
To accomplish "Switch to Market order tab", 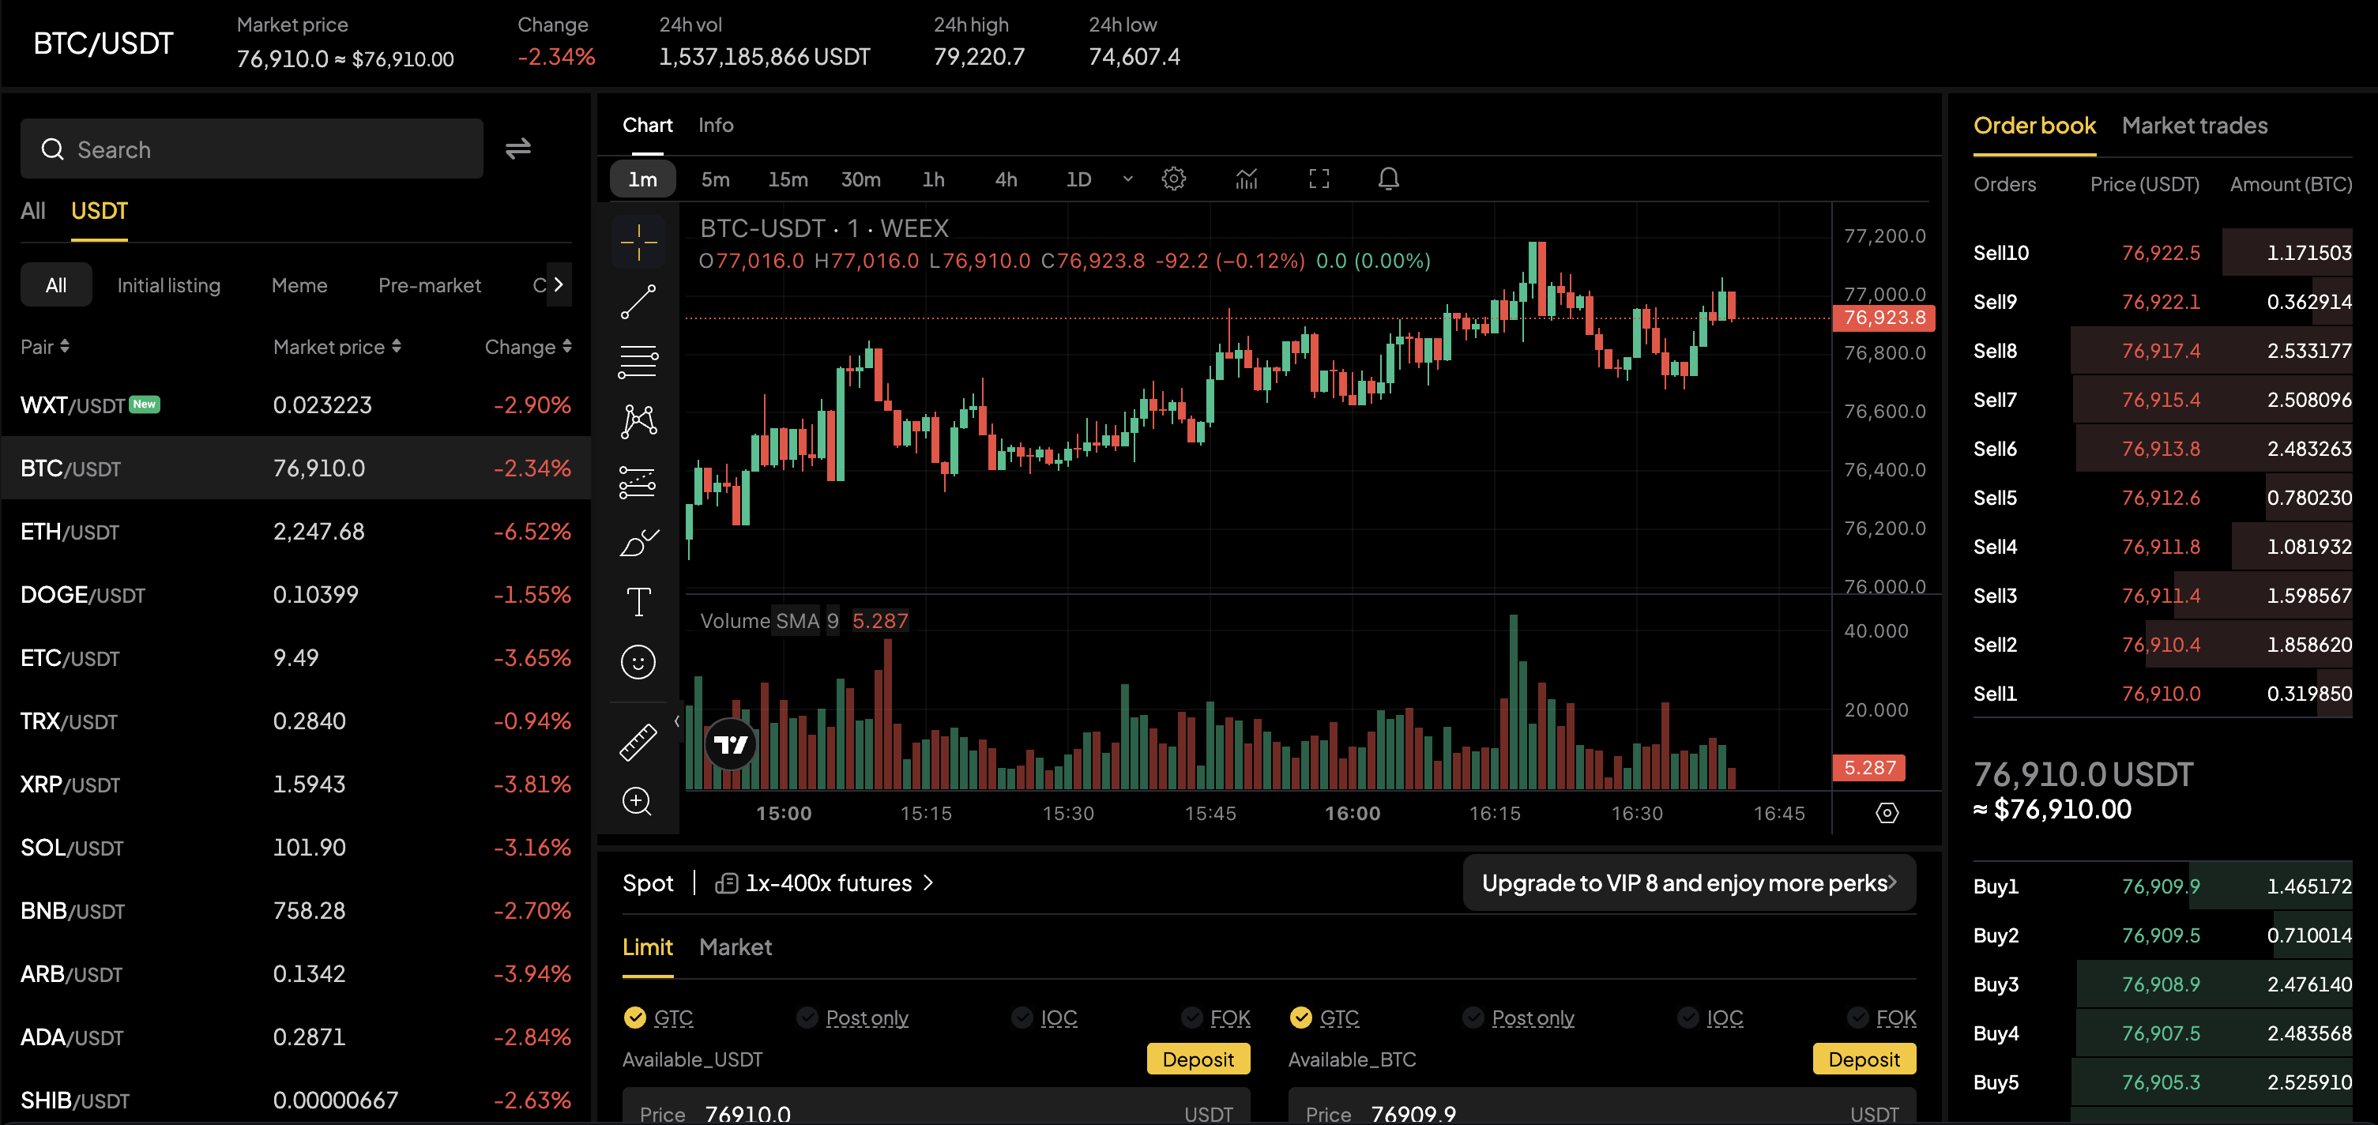I will click(735, 947).
